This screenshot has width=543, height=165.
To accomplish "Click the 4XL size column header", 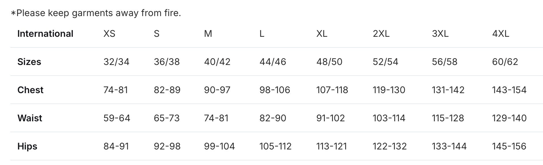I will tap(500, 34).
